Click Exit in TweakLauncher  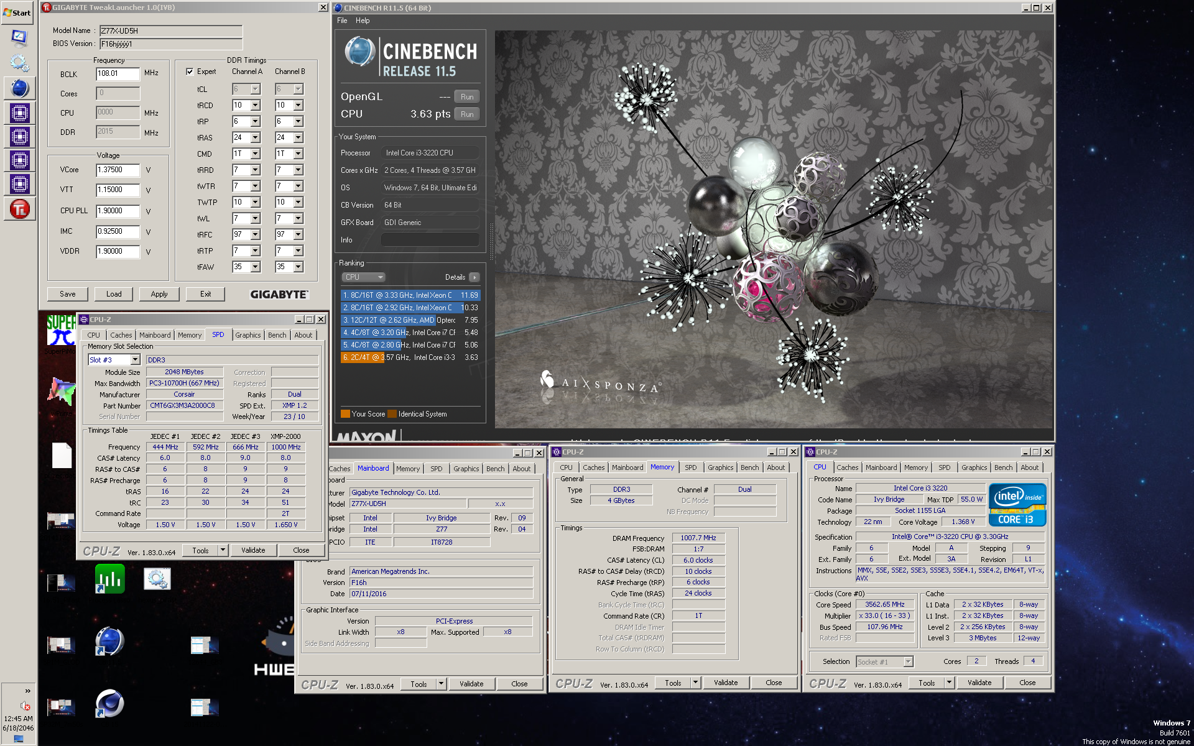pyautogui.click(x=205, y=294)
